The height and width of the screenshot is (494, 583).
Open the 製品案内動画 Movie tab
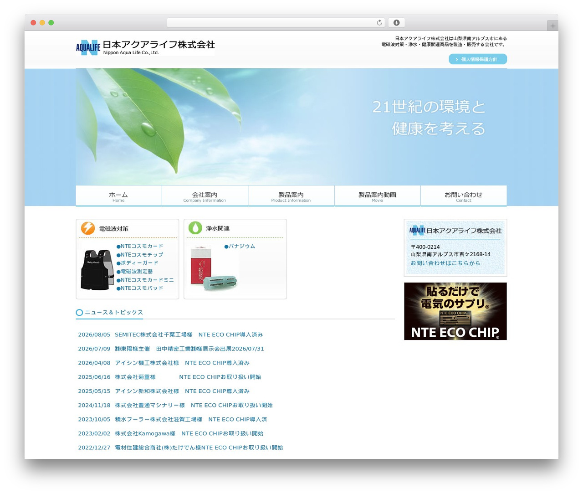377,196
